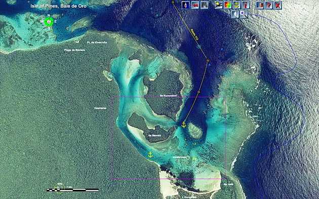
Task: Click the 'Aquarium' map label
Action: pyautogui.click(x=179, y=157)
